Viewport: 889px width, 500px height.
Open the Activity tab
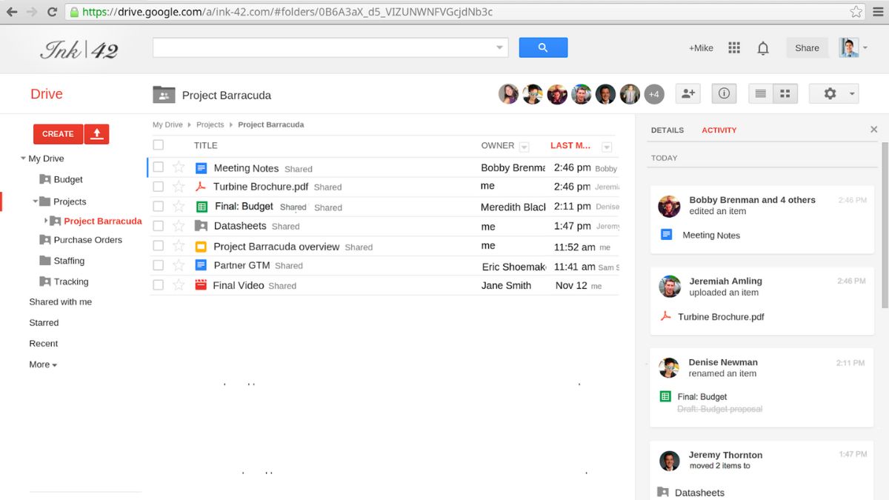tap(719, 130)
